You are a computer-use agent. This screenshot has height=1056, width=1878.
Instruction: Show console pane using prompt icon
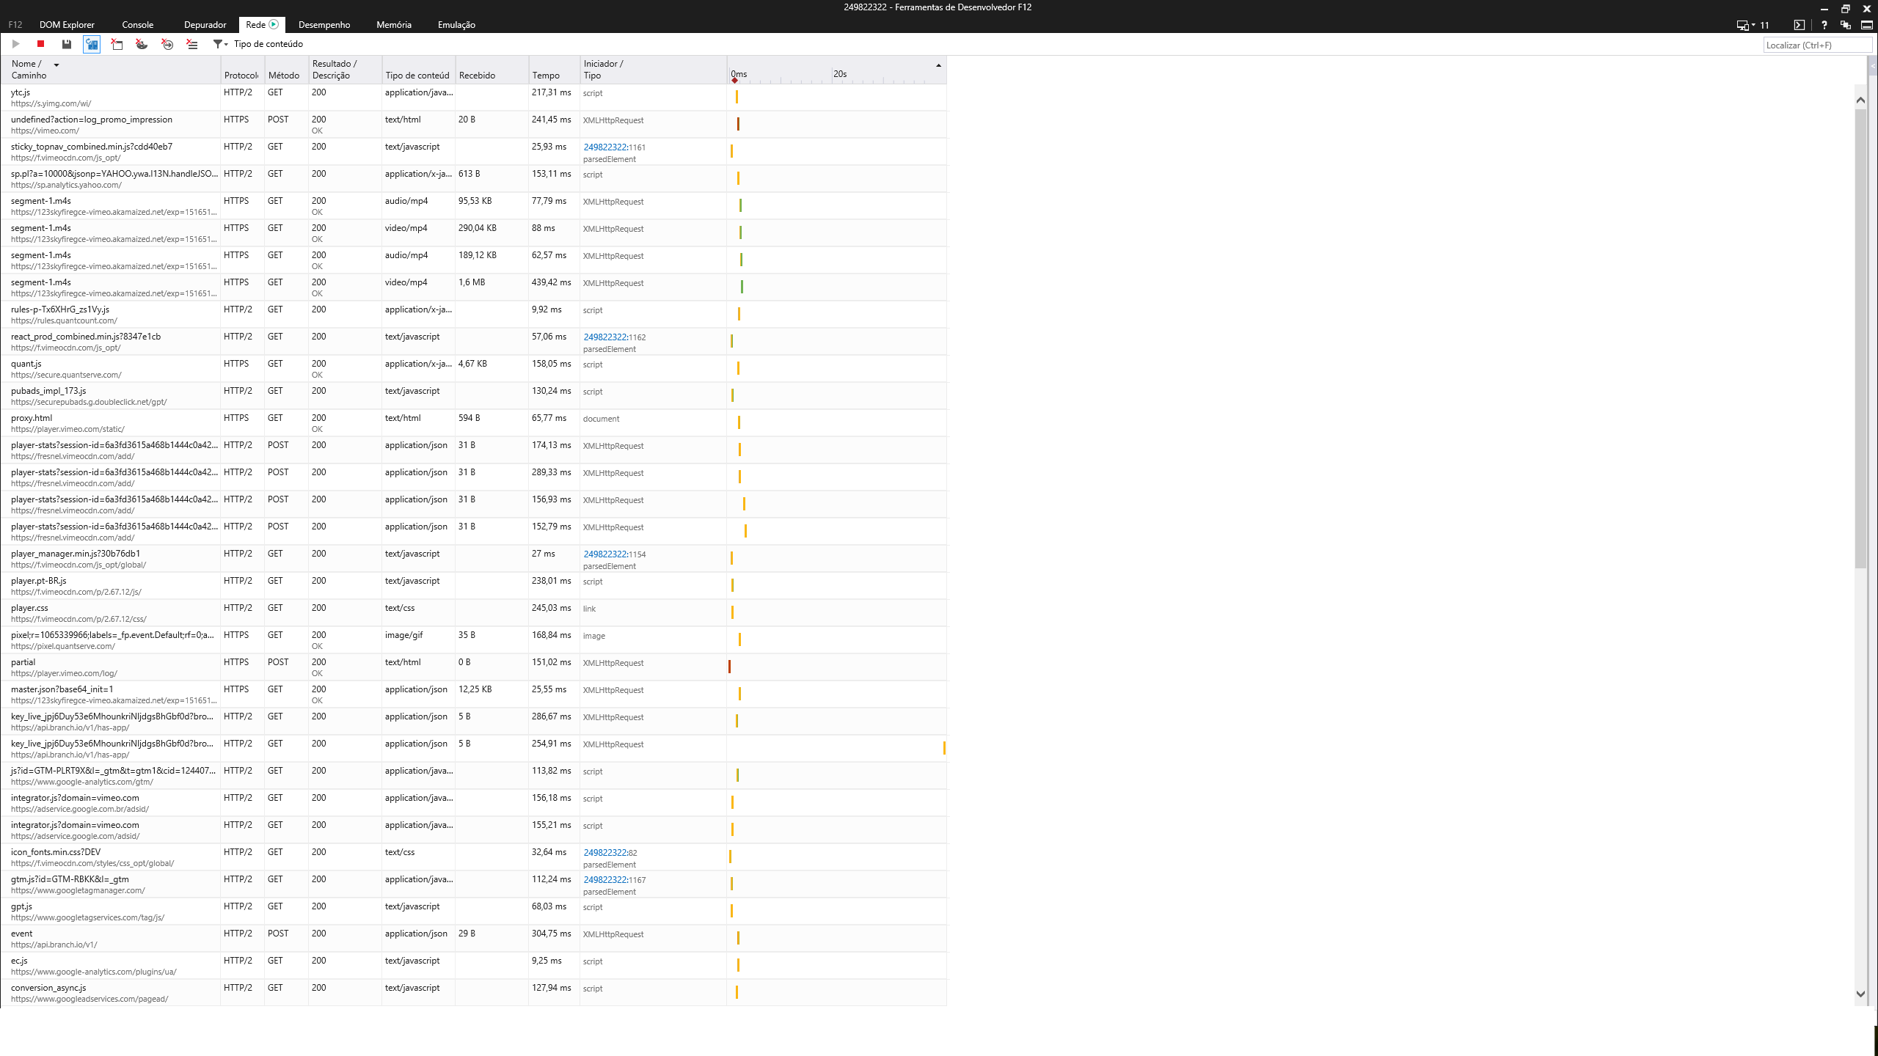(x=1799, y=25)
